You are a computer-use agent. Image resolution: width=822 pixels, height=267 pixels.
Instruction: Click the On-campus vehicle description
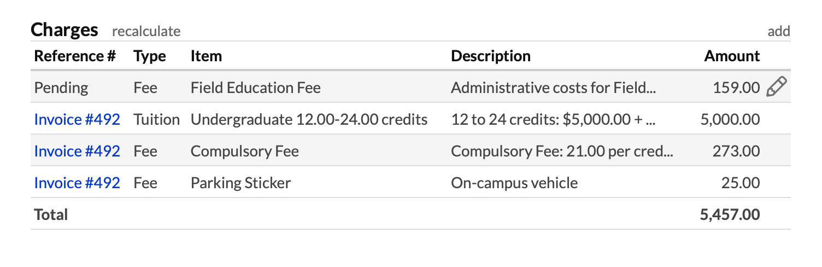point(514,183)
